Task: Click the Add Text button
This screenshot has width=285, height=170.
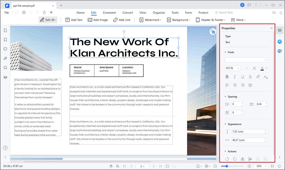Action: pos(74,20)
